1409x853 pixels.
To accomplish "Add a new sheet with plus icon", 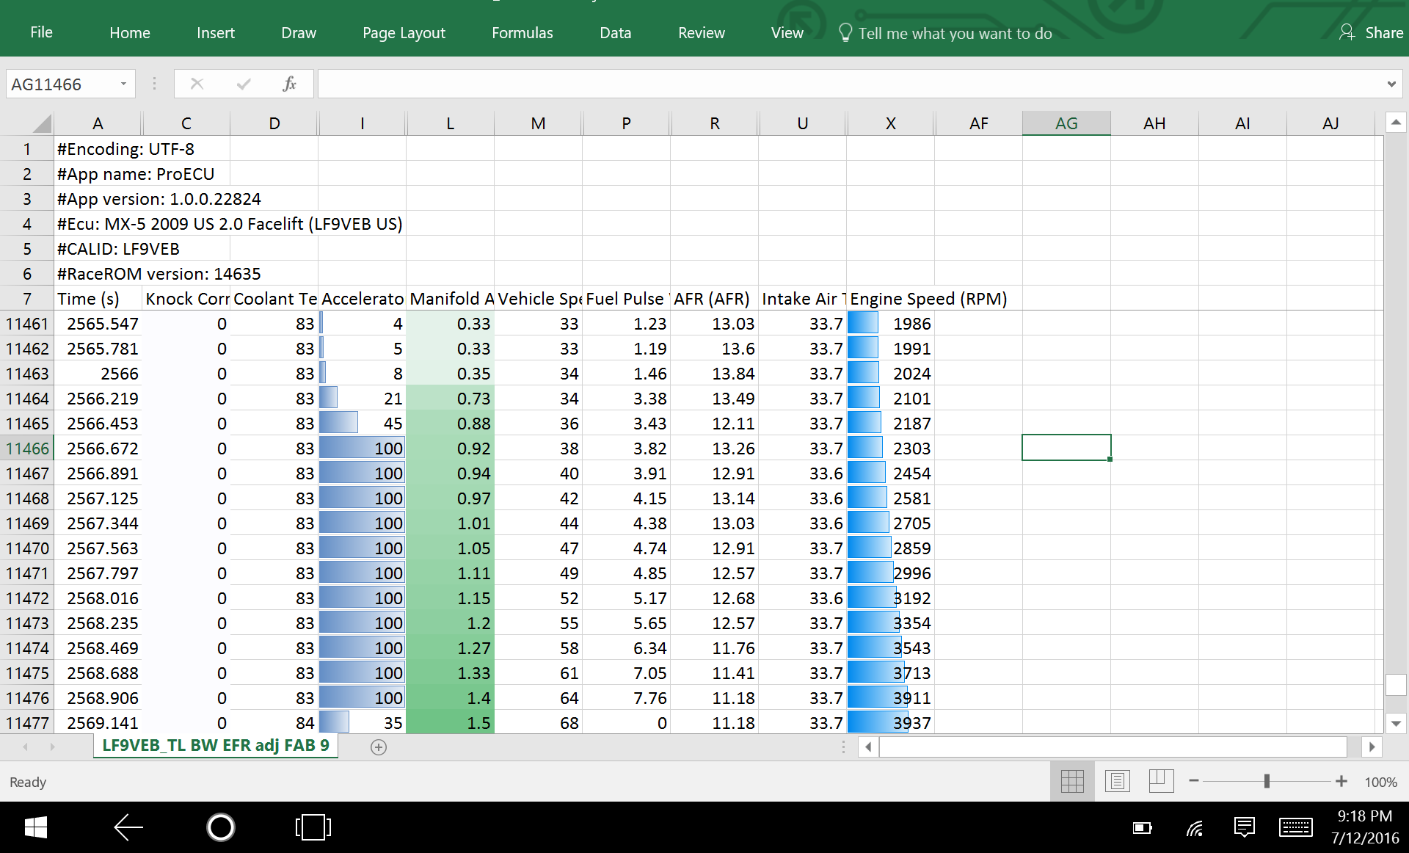I will (x=379, y=747).
